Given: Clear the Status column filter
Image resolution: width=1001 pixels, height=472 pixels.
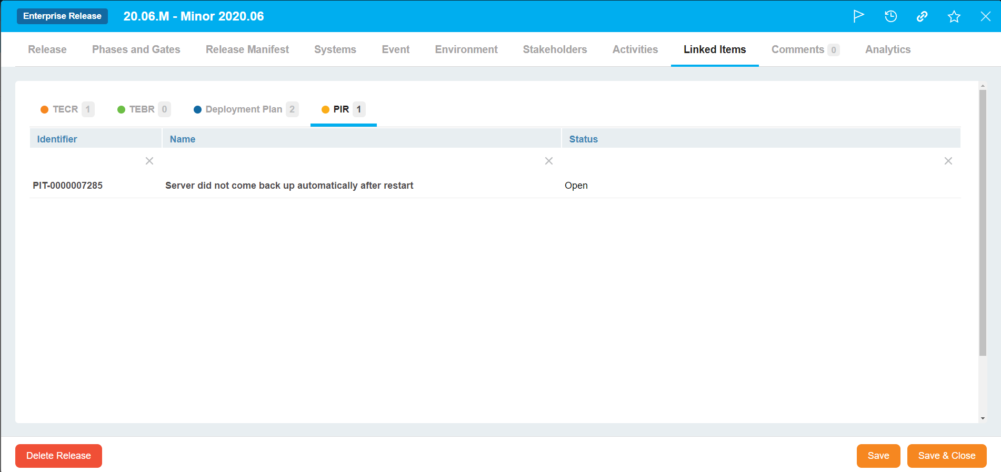Looking at the screenshot, I should coord(948,161).
